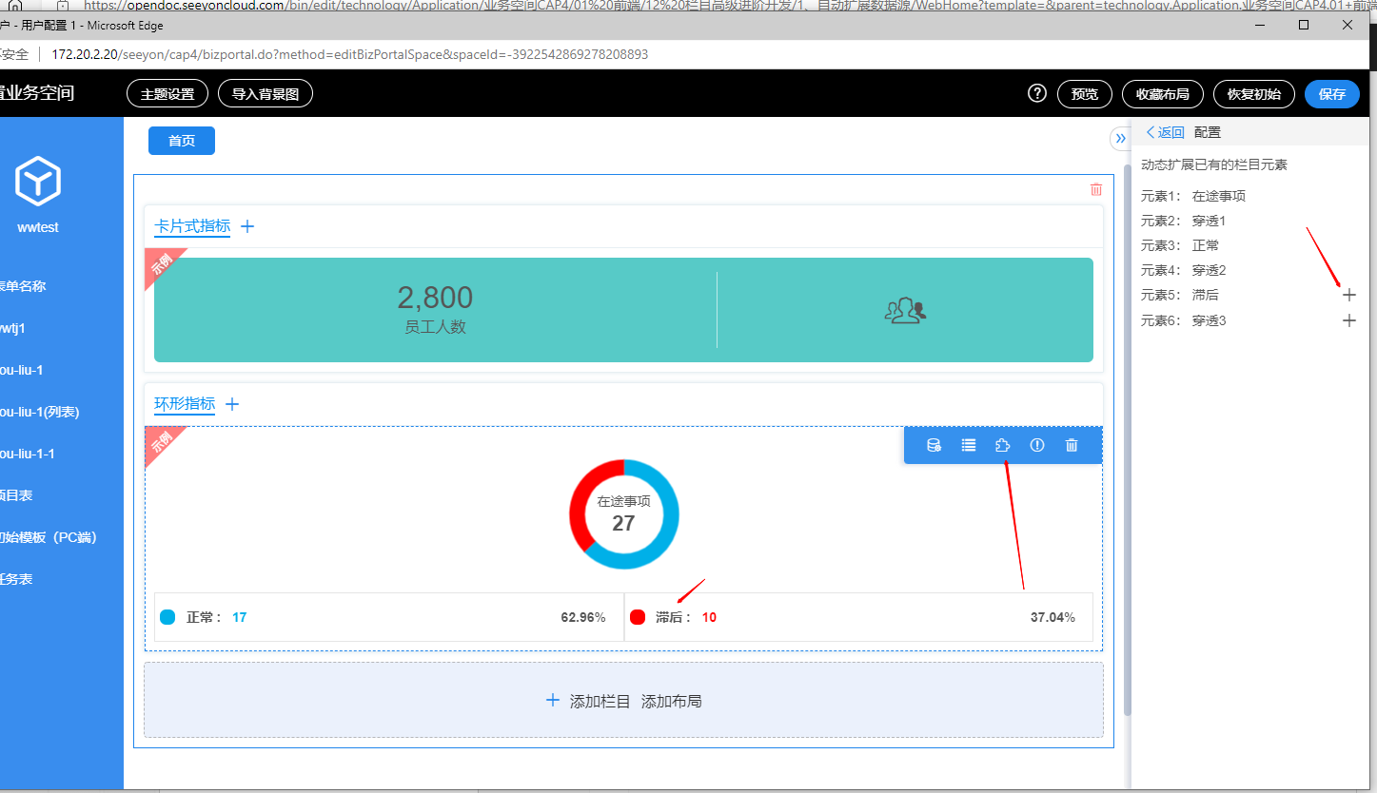
Task: Delete the ring indicator widget via trash icon
Action: [x=1072, y=445]
